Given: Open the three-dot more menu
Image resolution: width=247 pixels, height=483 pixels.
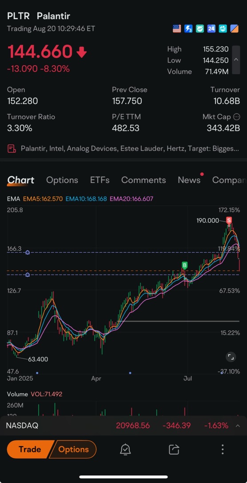Looking at the screenshot, I should tap(222, 449).
